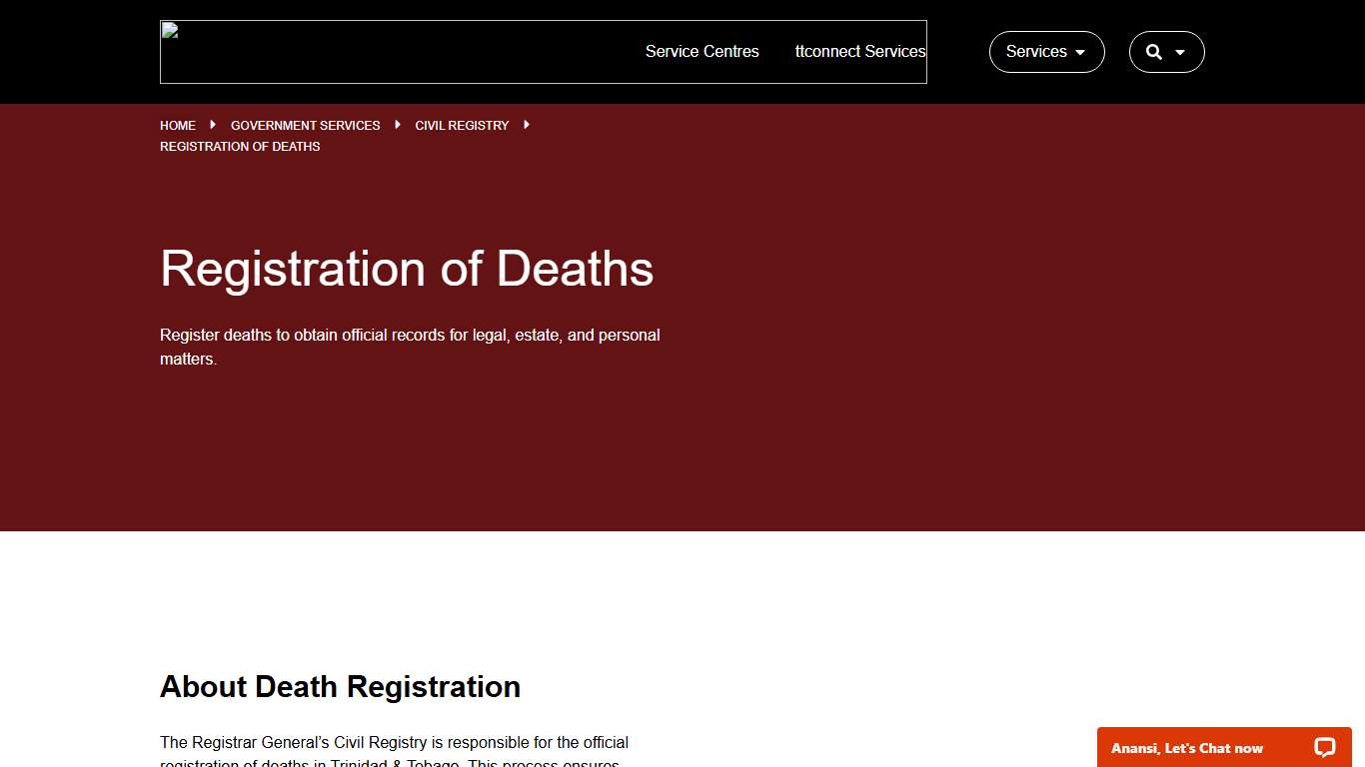This screenshot has height=767, width=1365.
Task: Open the Service Centres menu item
Action: (701, 51)
